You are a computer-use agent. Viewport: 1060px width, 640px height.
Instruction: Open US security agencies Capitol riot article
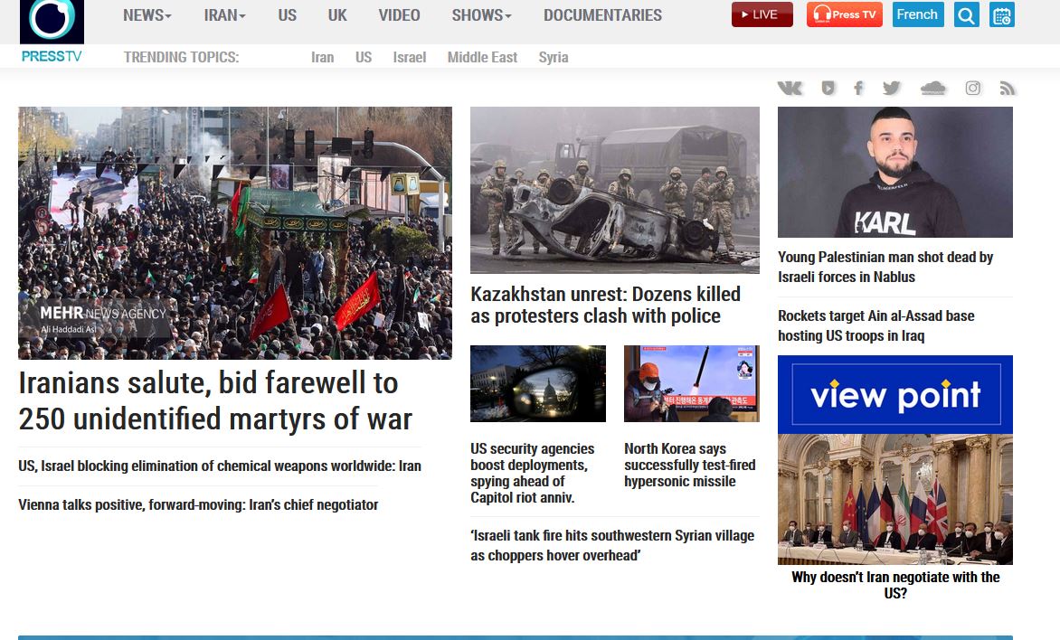[533, 473]
